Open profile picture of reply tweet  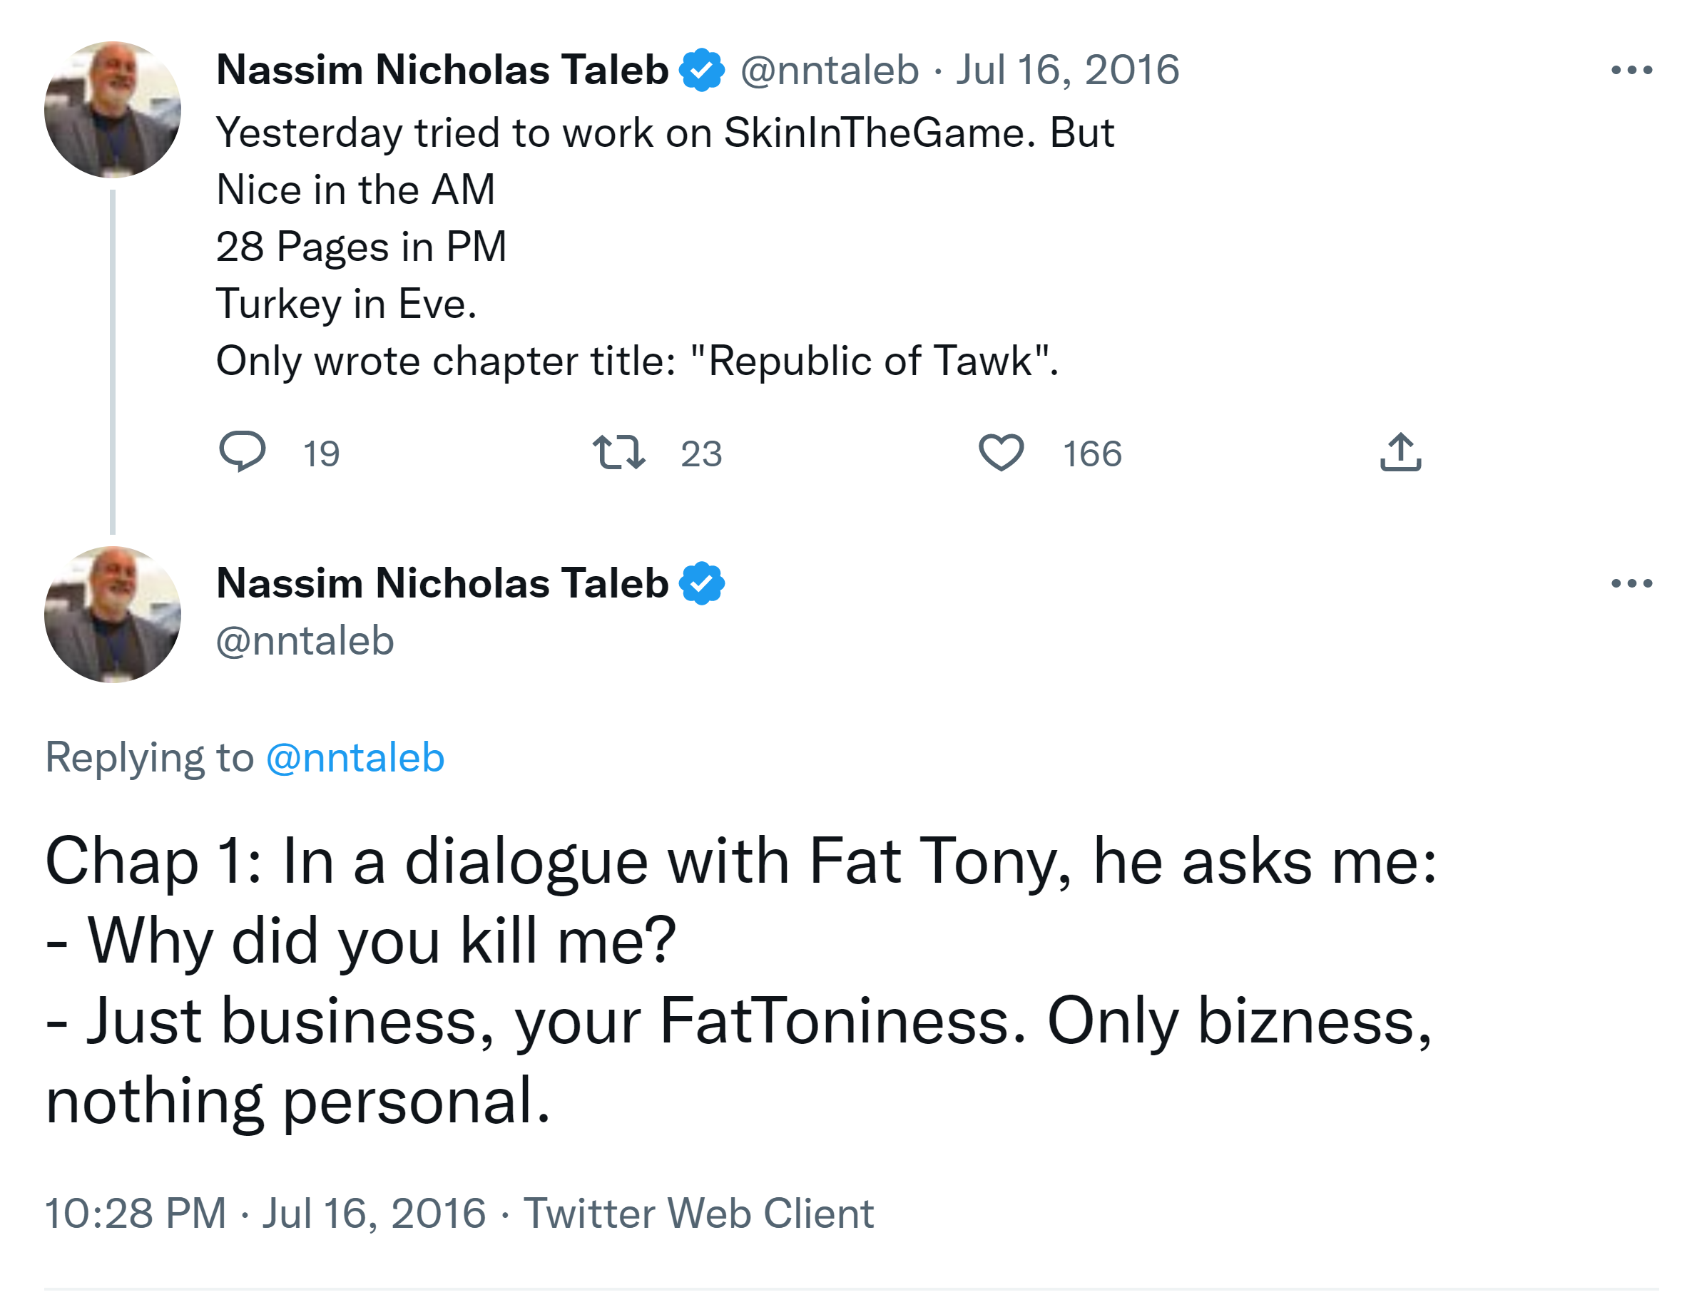click(x=113, y=615)
